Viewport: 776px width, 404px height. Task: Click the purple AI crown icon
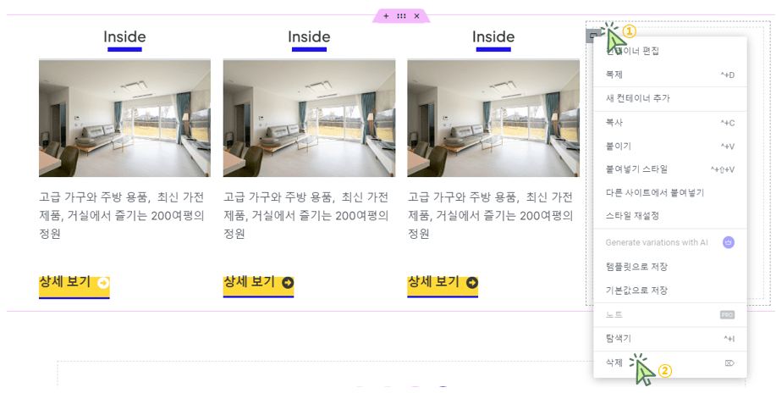(728, 242)
